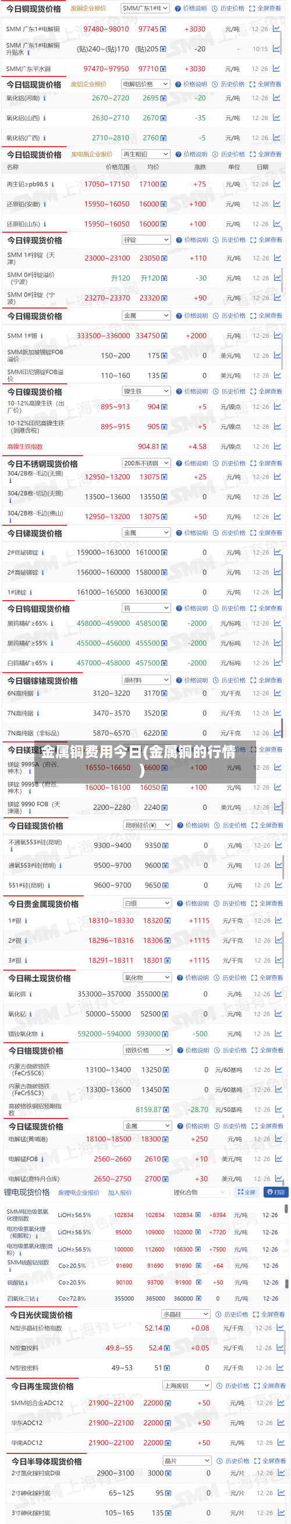Click price range 333500~336000 for tin
The width and height of the screenshot is (291, 1524).
(x=104, y=336)
